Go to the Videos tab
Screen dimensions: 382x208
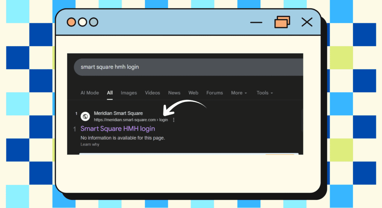pos(152,93)
